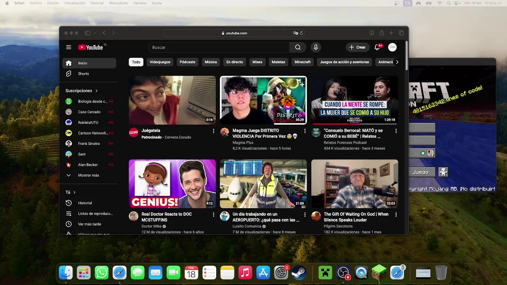
Task: Open a new Safari tab with the plus button
Action: pyautogui.click(x=391, y=33)
